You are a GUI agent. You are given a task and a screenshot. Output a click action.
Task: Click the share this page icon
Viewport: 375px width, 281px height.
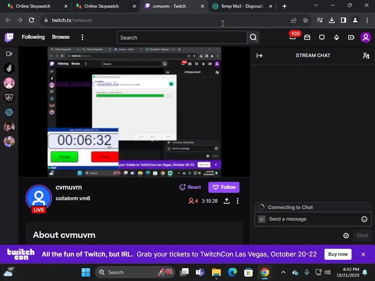tap(293, 20)
